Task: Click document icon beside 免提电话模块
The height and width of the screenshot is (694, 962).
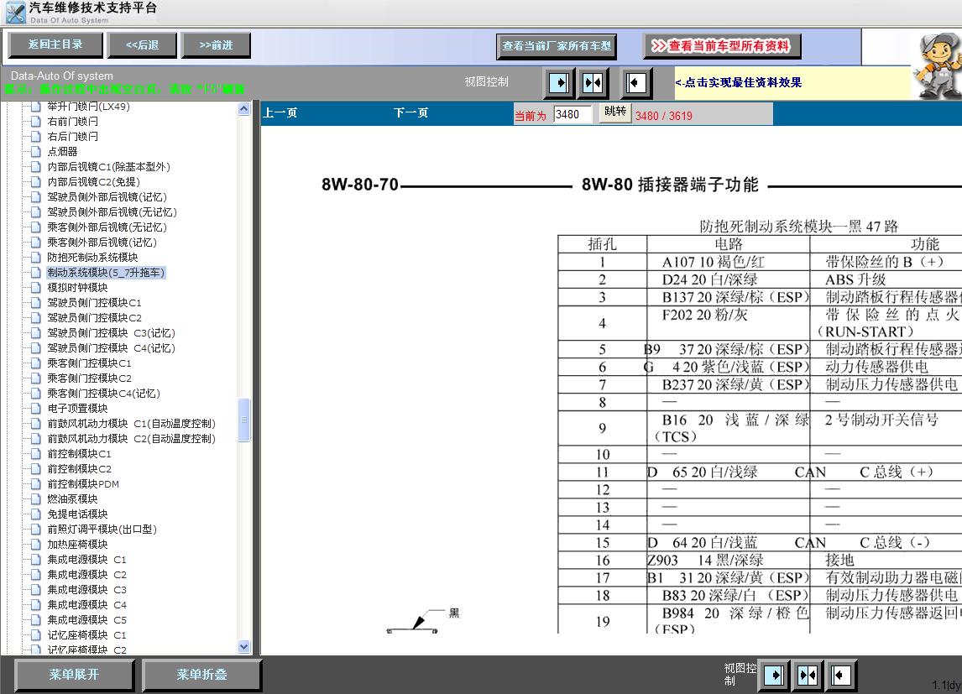Action: pos(35,514)
